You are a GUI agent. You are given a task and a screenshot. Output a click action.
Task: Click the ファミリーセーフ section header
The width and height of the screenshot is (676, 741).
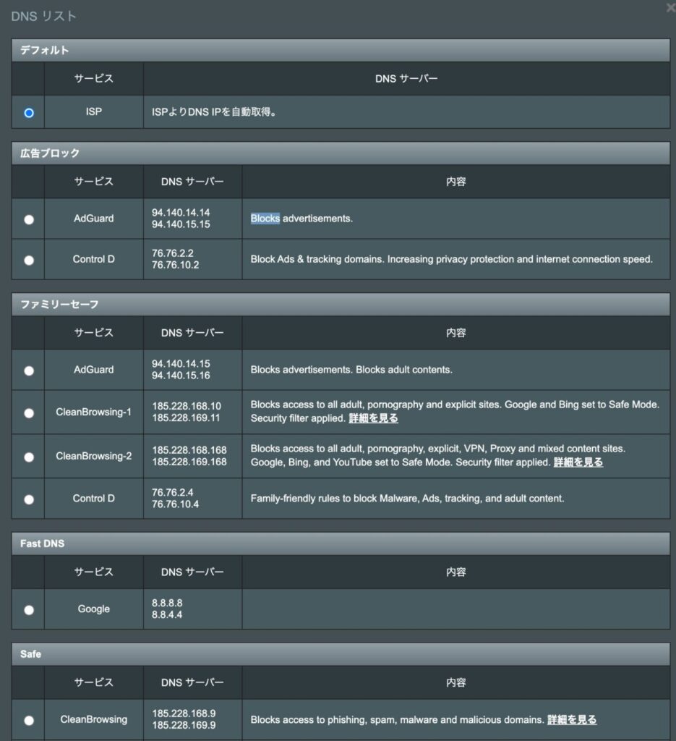click(55, 305)
